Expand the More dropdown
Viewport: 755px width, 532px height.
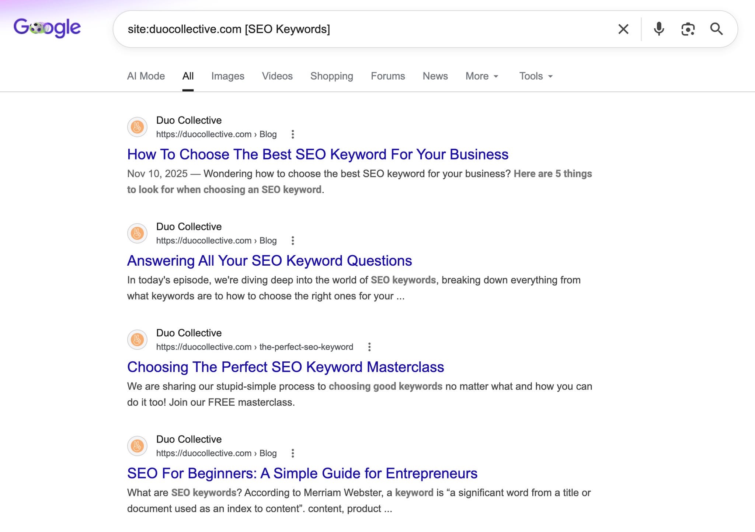(x=482, y=76)
